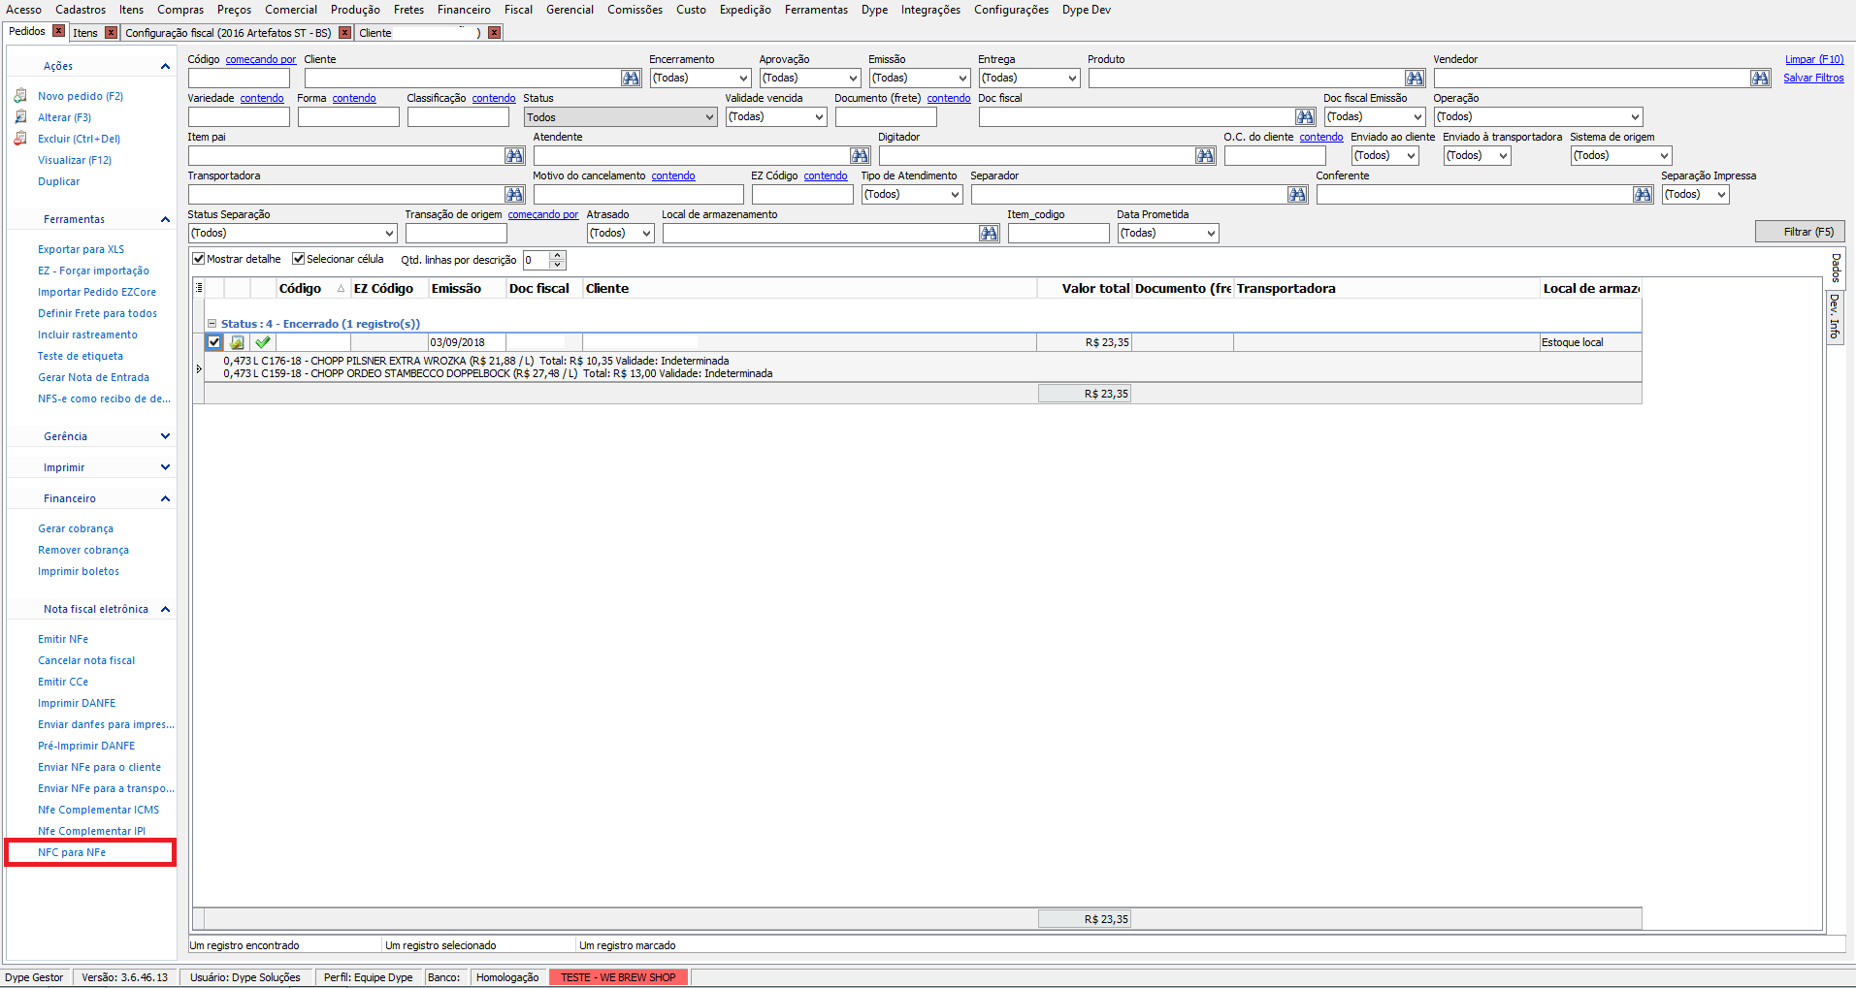1856x988 pixels.
Task: Click Exportar para XLS link
Action: [x=81, y=249]
